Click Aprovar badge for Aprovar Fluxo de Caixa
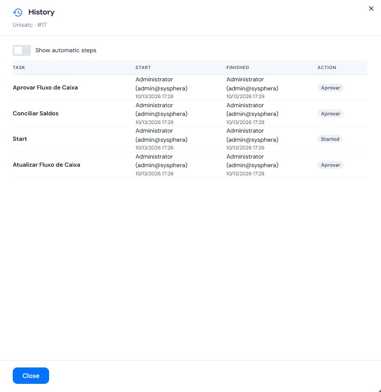 (x=331, y=88)
